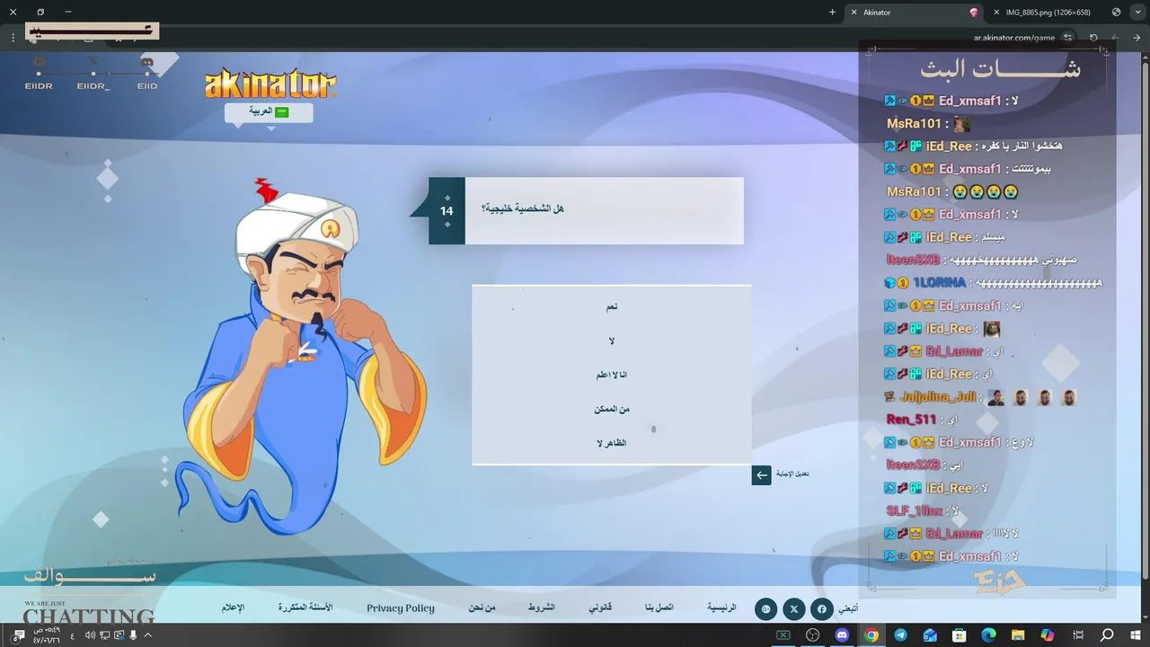This screenshot has height=647, width=1150.
Task: Open Windows search magnifier icon
Action: 1107,635
